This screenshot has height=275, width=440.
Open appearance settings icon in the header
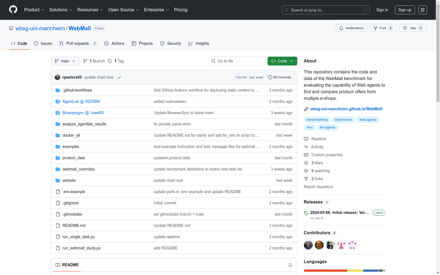pos(423,10)
